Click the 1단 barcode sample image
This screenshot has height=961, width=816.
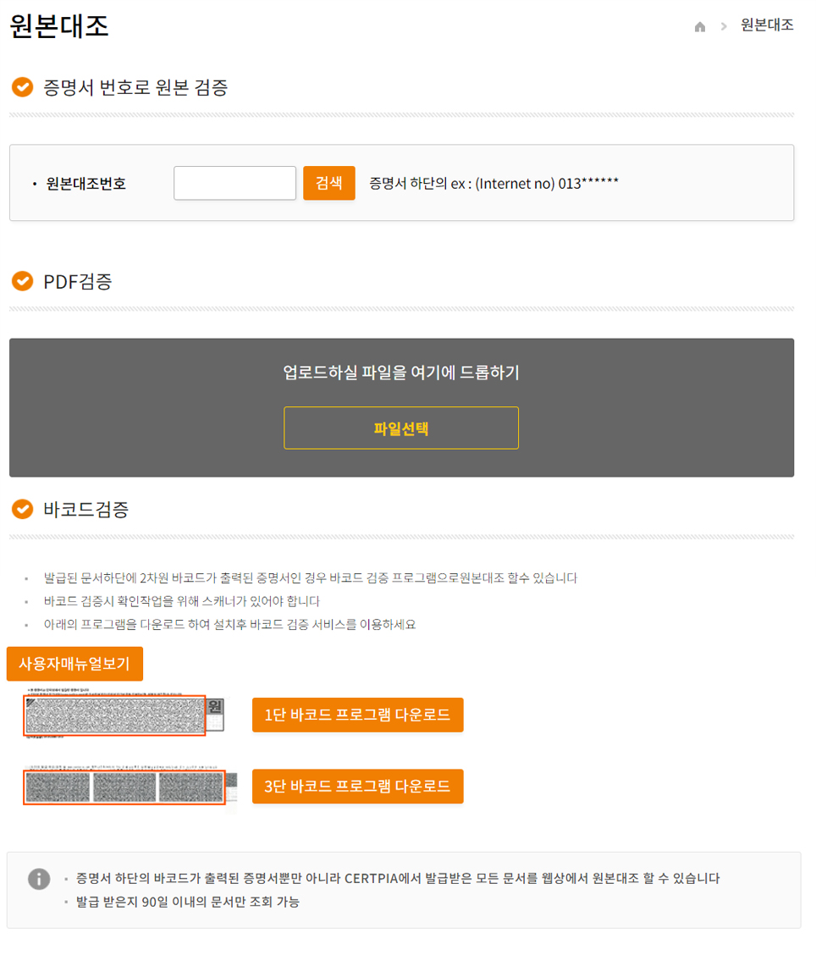click(x=124, y=713)
